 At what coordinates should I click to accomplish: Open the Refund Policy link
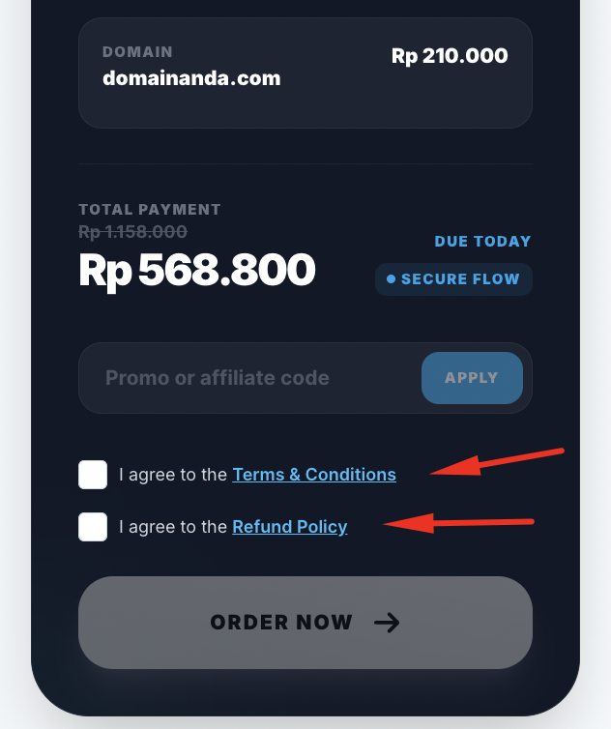coord(289,527)
